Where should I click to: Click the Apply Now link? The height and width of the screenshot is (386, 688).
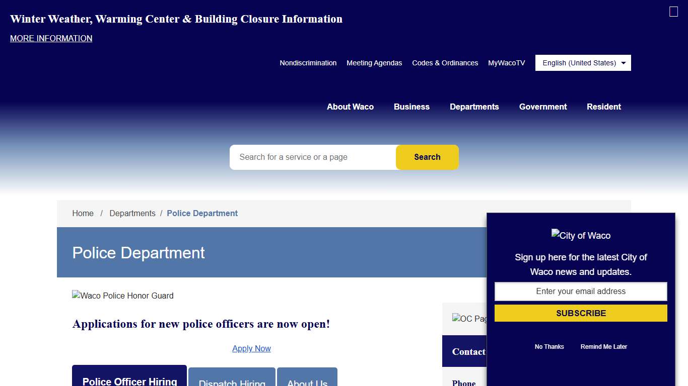251,348
